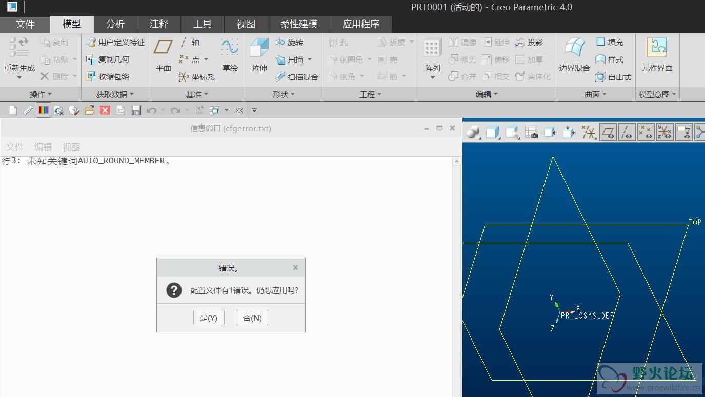Expand the 曲面 group dropdown
The image size is (705, 397).
pyautogui.click(x=595, y=94)
